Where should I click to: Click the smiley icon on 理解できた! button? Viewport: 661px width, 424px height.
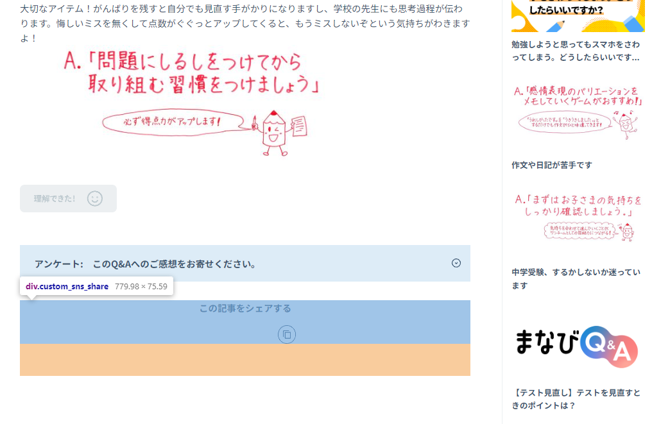pyautogui.click(x=94, y=199)
